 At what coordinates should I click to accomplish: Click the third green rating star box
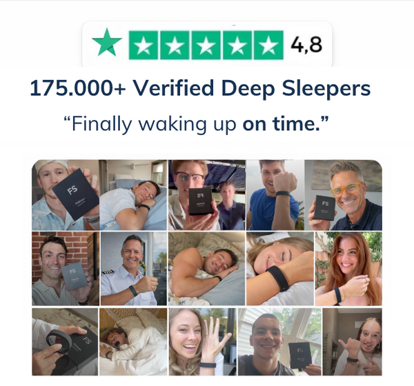coord(206,45)
